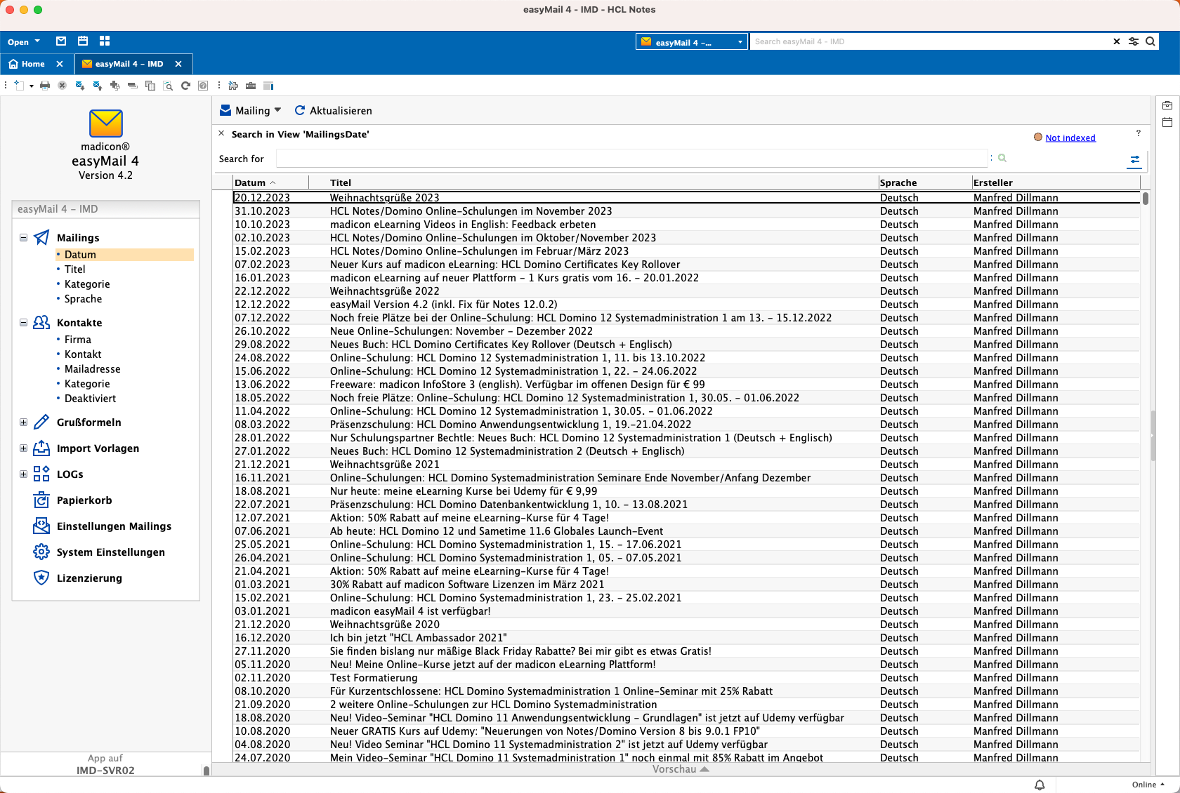1180x793 pixels.
Task: Click the Refresh toolbar icon
Action: [185, 86]
